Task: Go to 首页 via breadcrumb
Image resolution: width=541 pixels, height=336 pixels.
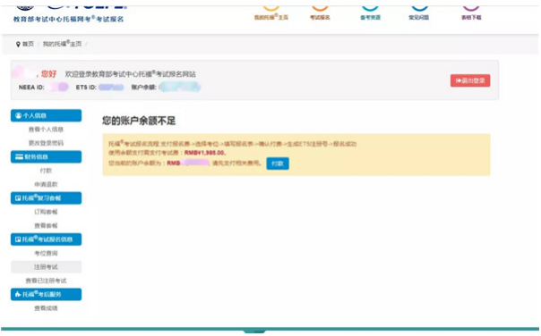Action: tap(29, 44)
